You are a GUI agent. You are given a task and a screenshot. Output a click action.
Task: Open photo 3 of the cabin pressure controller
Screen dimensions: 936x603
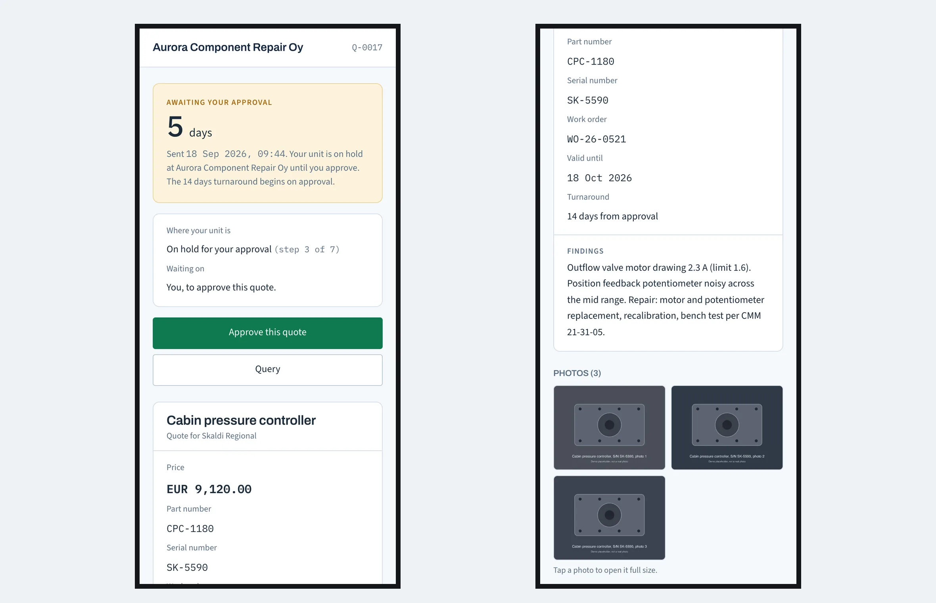(609, 517)
